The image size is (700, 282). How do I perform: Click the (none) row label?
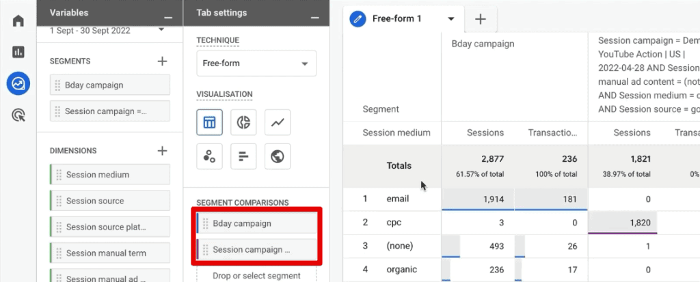399,246
